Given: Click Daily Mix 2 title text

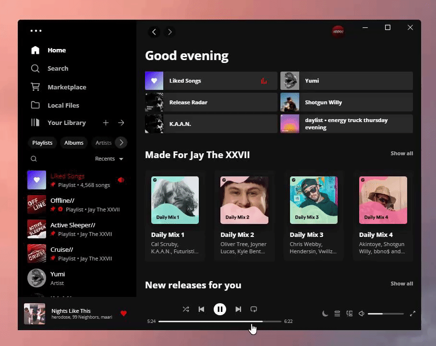Looking at the screenshot, I should pos(237,235).
